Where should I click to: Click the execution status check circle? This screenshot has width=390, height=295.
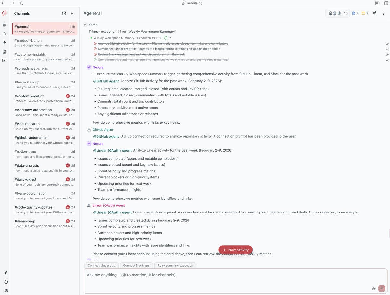(x=166, y=38)
